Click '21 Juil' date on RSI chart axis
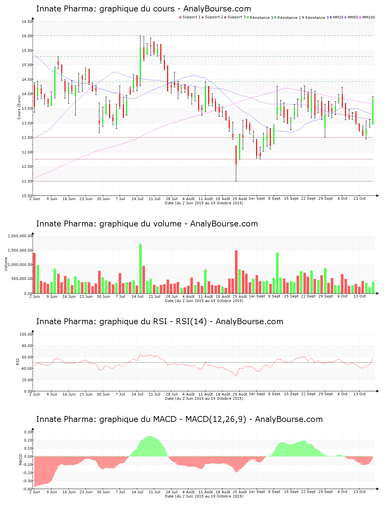The width and height of the screenshot is (391, 505). click(x=154, y=394)
